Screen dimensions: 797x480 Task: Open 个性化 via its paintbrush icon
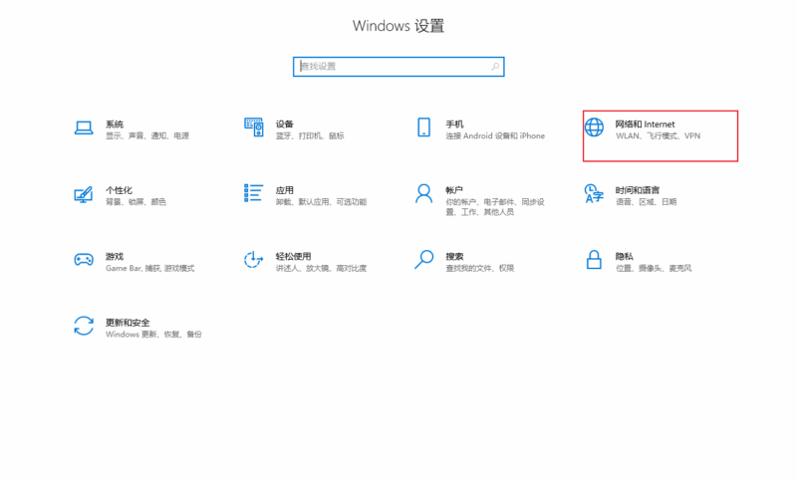84,193
